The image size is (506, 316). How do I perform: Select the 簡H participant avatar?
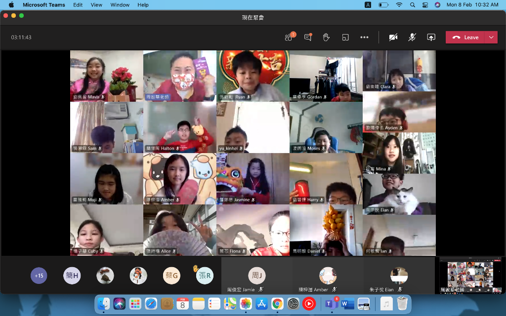pos(72,276)
